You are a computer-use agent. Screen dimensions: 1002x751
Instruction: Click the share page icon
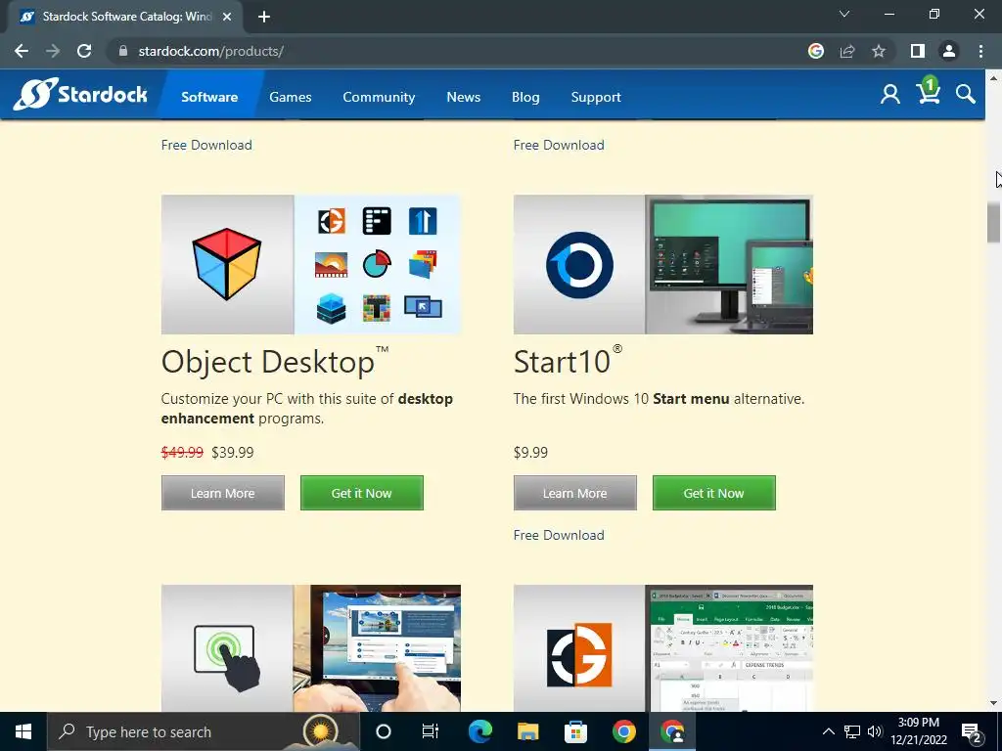[847, 51]
